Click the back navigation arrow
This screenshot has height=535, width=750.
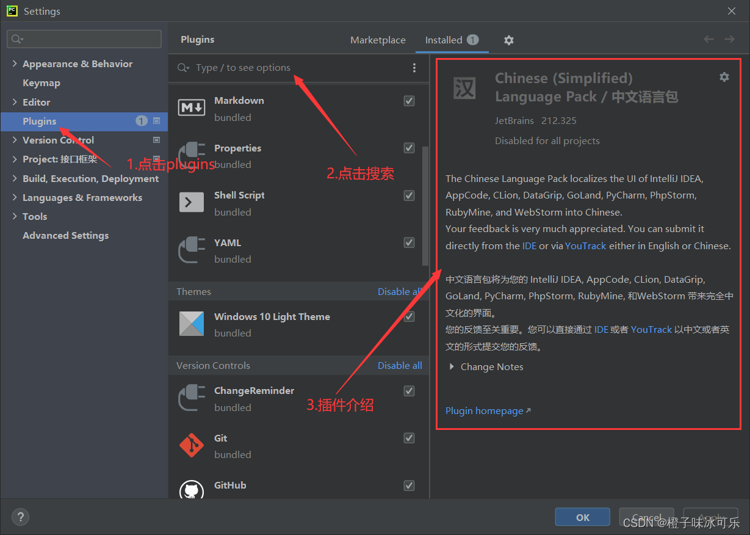pyautogui.click(x=709, y=39)
